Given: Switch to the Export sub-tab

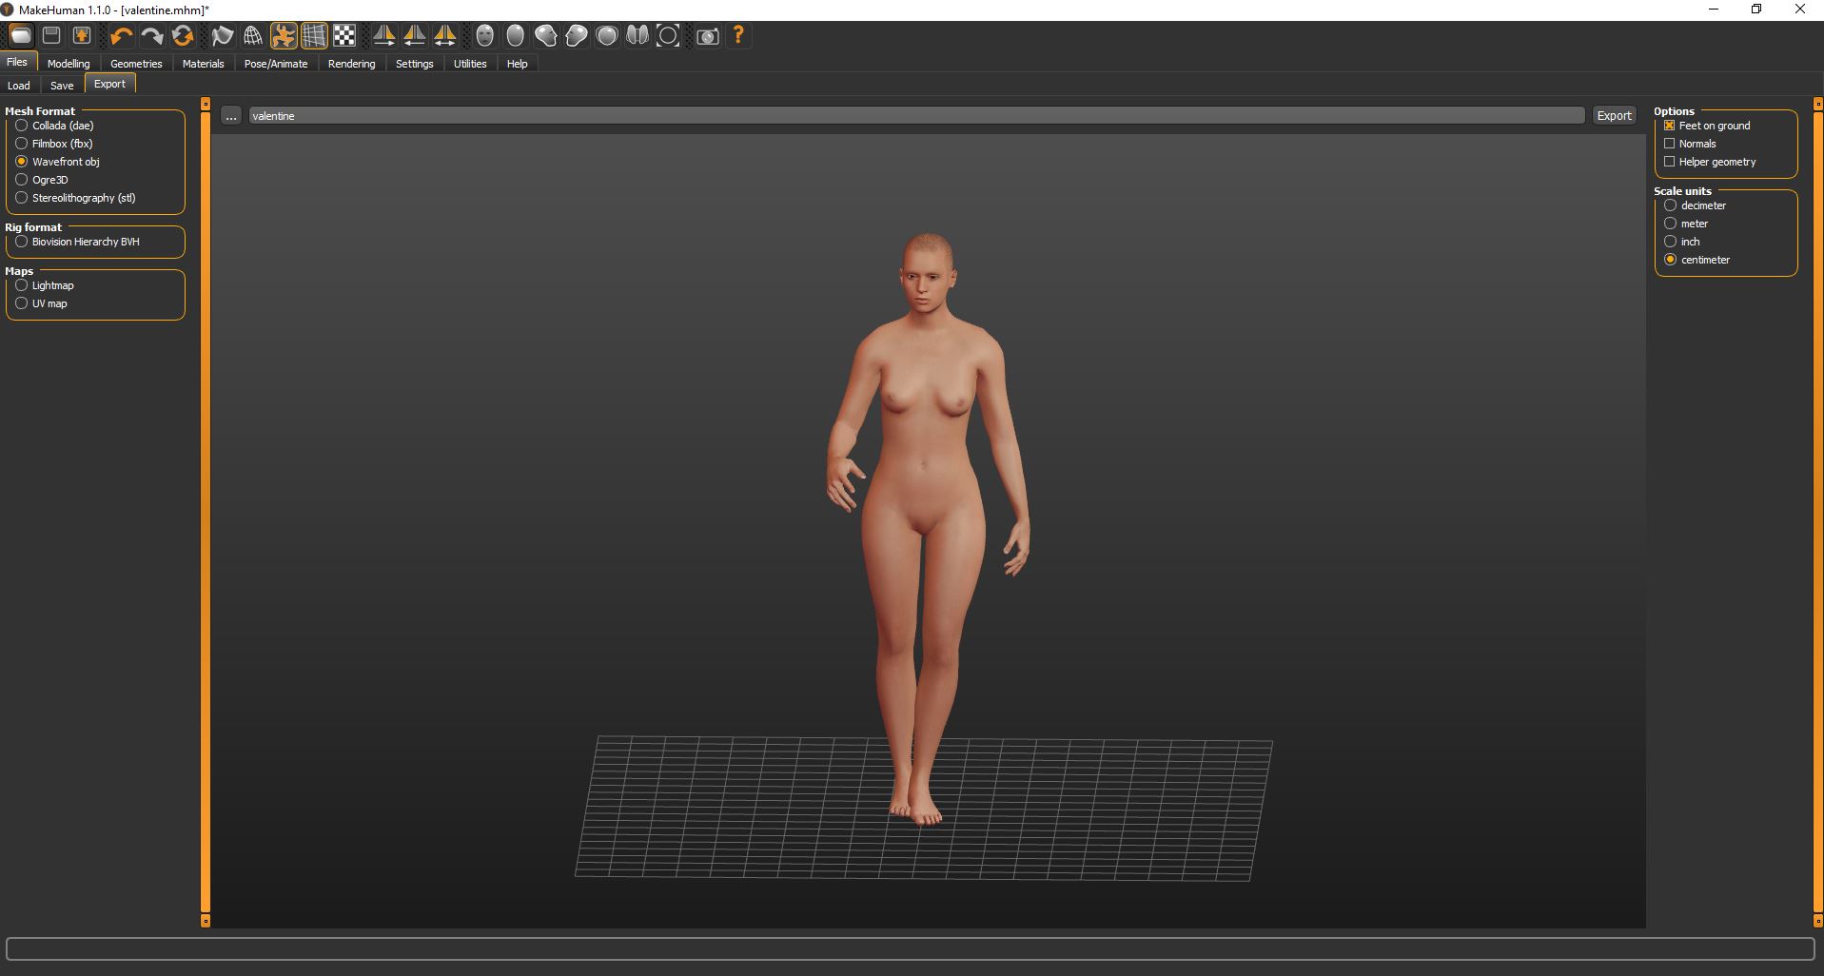Looking at the screenshot, I should [110, 84].
